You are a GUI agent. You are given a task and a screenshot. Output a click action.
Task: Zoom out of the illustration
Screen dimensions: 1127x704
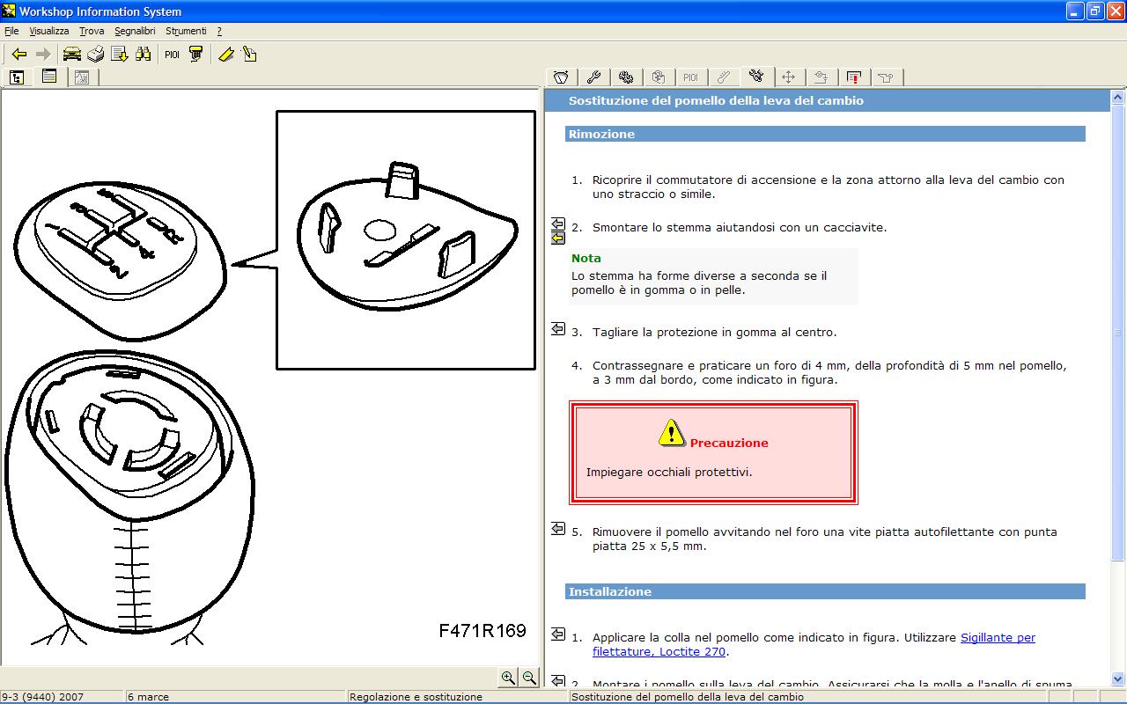click(x=529, y=678)
